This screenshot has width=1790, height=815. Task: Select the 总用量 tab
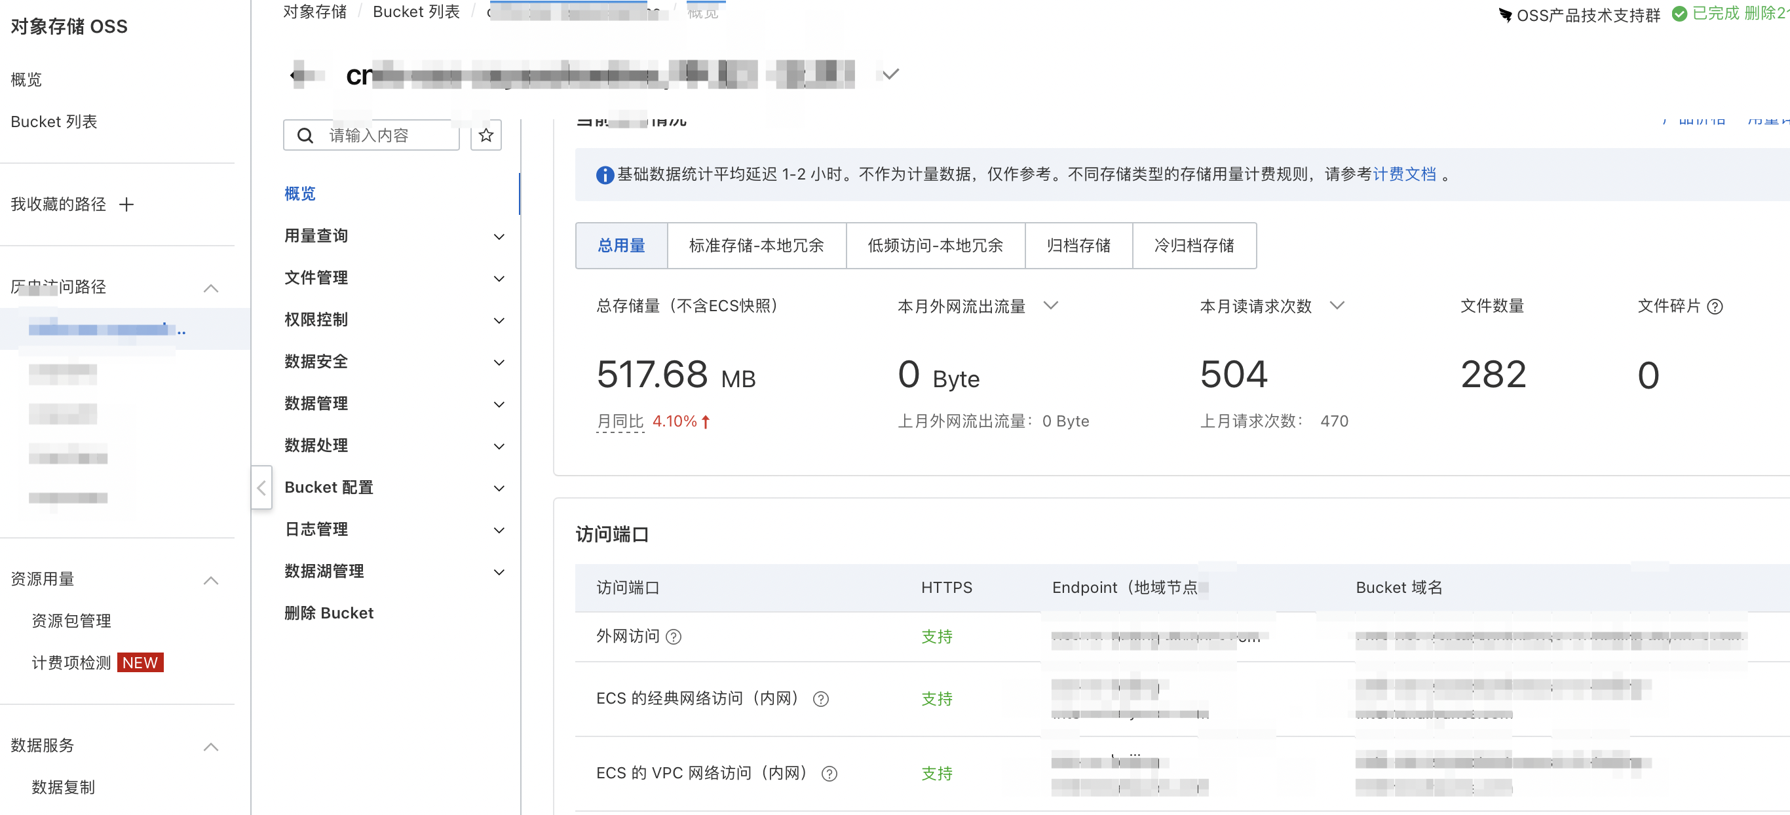[x=621, y=245]
